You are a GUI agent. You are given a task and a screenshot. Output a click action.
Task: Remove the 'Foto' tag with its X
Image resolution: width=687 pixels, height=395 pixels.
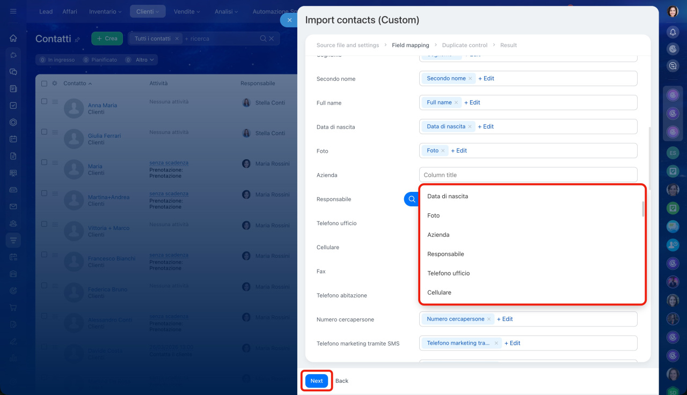click(x=443, y=151)
